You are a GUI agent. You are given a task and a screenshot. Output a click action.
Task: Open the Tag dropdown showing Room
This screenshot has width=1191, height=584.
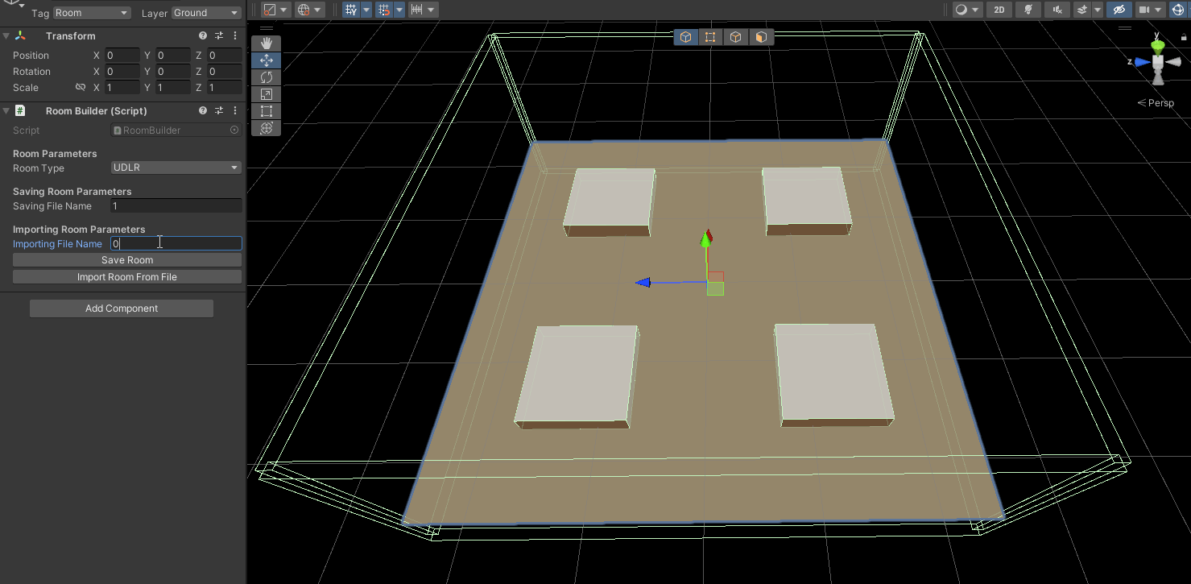pyautogui.click(x=92, y=13)
